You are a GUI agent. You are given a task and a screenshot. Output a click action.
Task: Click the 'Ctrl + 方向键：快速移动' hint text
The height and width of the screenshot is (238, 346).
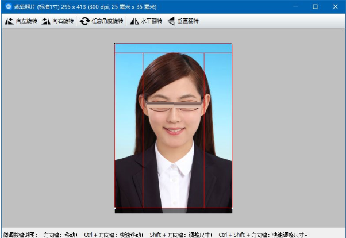coord(114,235)
